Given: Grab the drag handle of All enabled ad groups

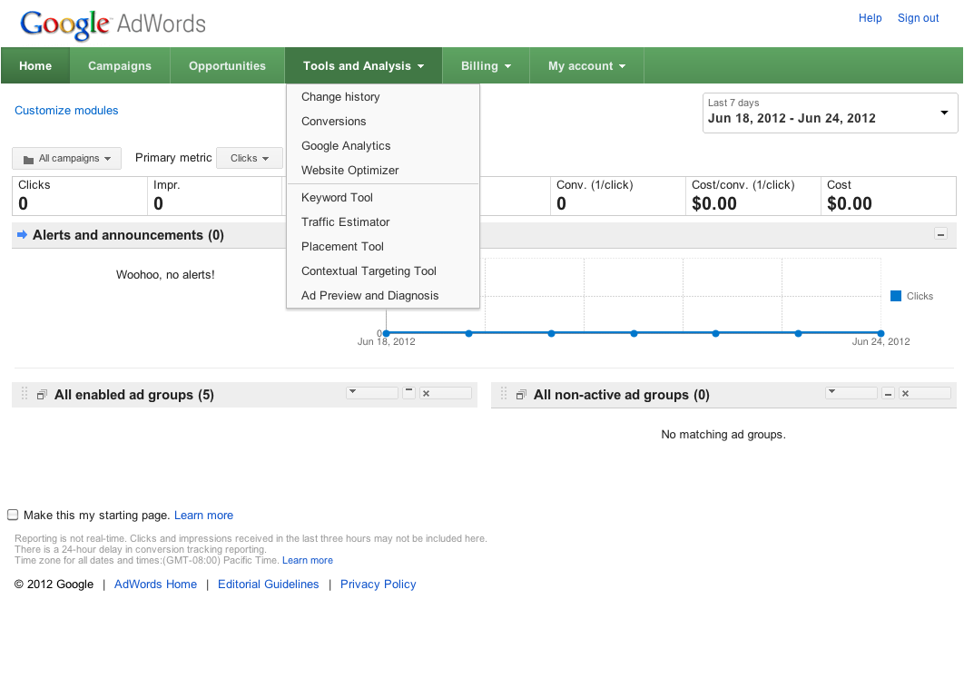Looking at the screenshot, I should tap(25, 393).
